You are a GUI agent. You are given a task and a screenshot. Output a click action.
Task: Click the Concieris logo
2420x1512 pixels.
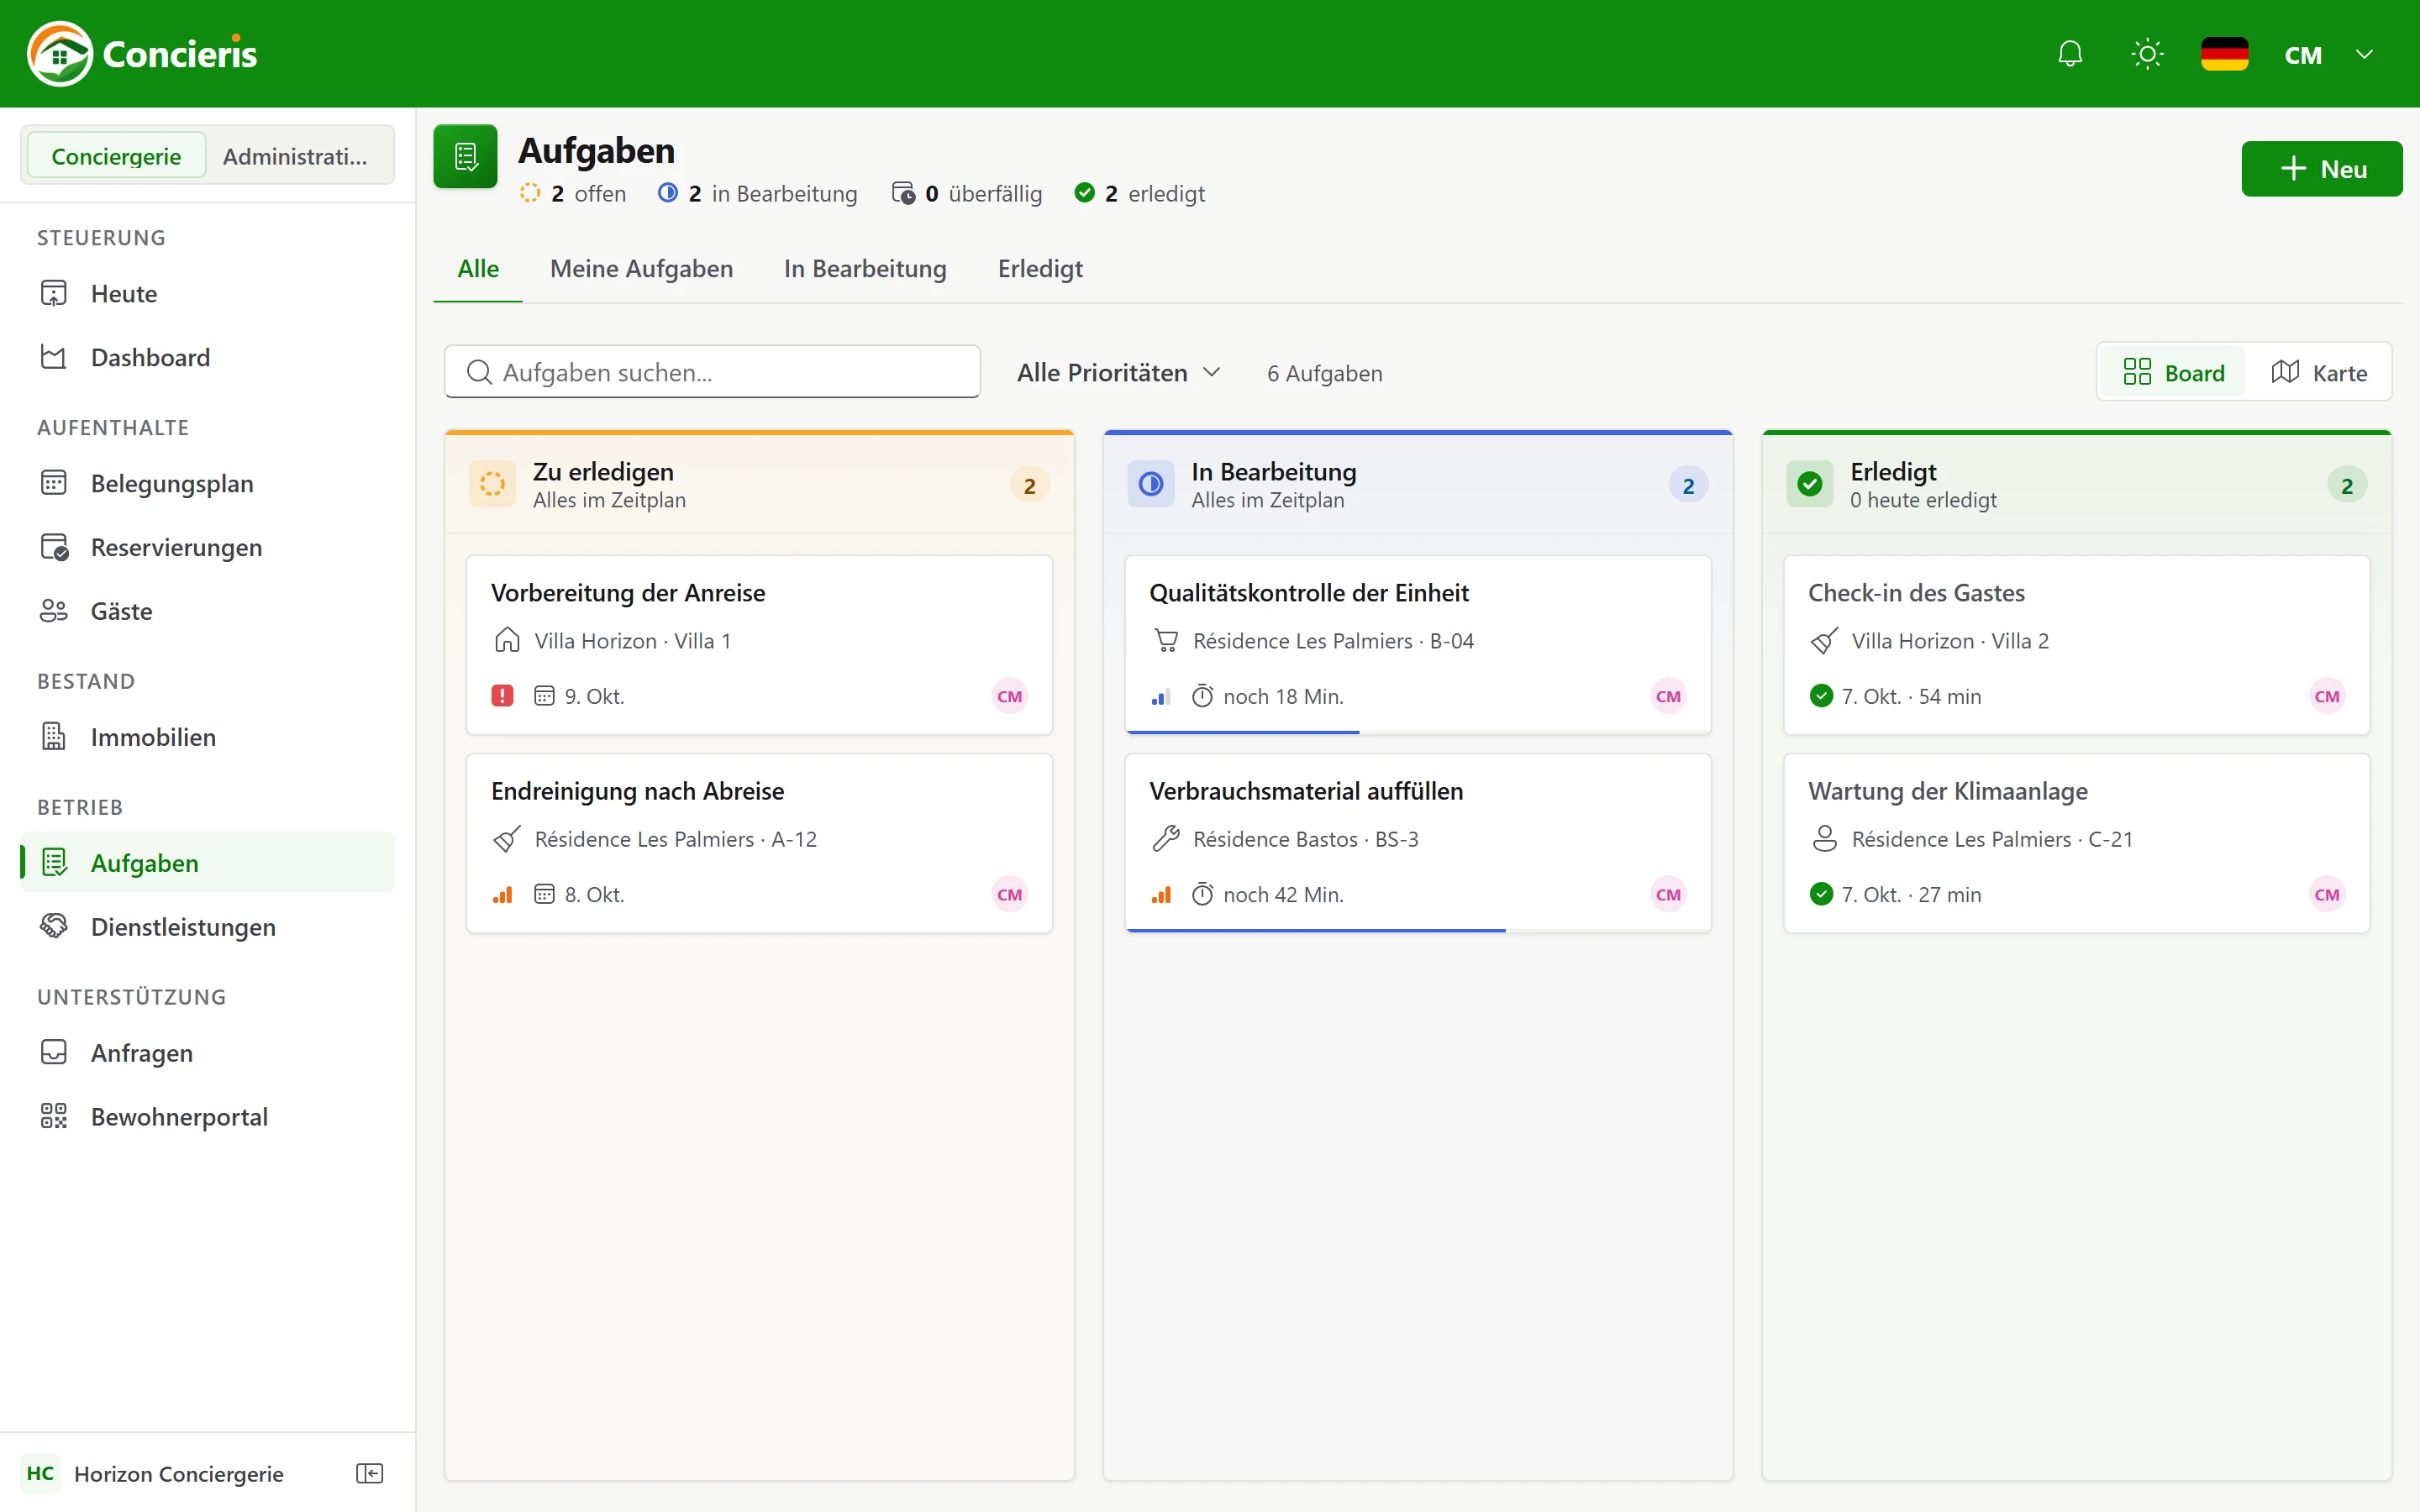pos(143,54)
